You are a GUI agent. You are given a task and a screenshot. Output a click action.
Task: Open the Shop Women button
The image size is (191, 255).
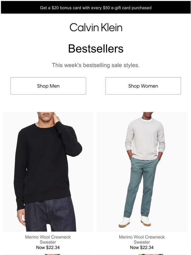click(x=143, y=86)
